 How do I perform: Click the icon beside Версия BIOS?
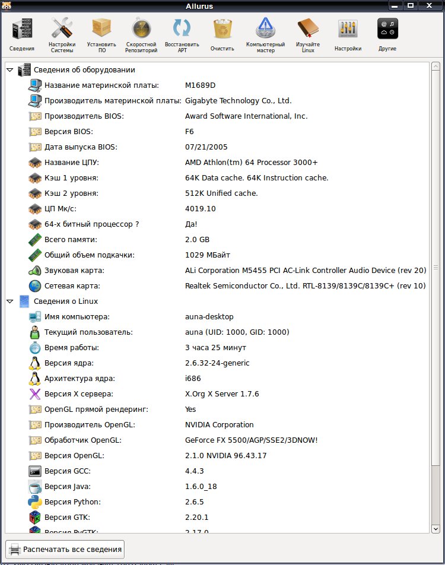pyautogui.click(x=35, y=132)
